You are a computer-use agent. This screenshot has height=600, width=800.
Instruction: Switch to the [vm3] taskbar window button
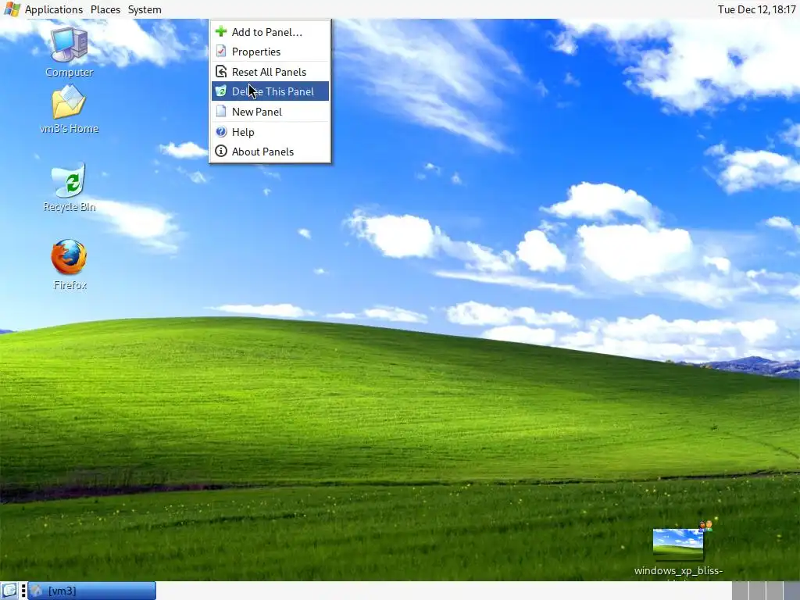(x=92, y=591)
